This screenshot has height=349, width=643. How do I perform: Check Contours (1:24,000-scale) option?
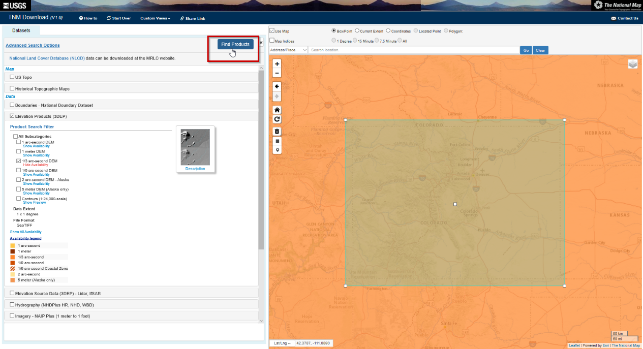(x=19, y=199)
